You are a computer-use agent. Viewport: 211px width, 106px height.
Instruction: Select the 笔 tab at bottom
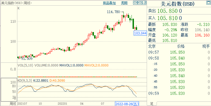tap(152, 104)
